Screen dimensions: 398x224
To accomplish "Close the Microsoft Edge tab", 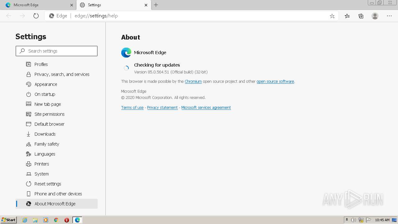I will 72,5.
